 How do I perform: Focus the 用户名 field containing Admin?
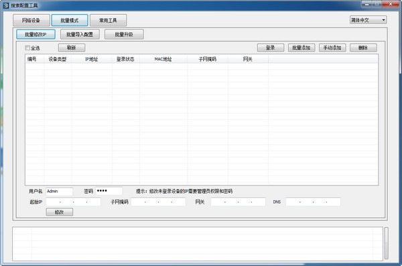(x=59, y=192)
